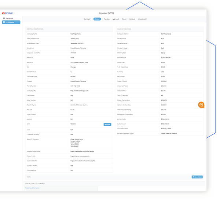Switch to the Declined tab
This screenshot has height=202, width=220.
(132, 19)
